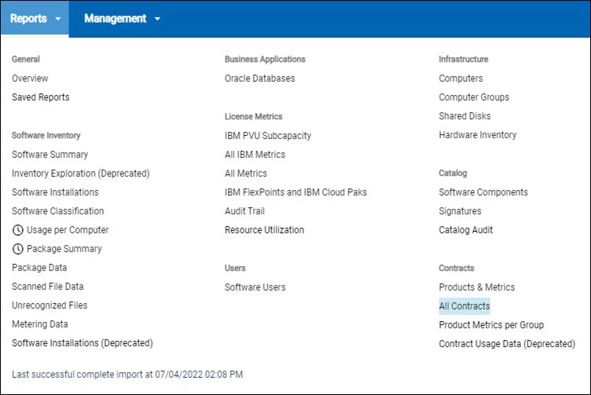This screenshot has width=591, height=395.
Task: Open Products & Metrics report
Action: pyautogui.click(x=476, y=287)
